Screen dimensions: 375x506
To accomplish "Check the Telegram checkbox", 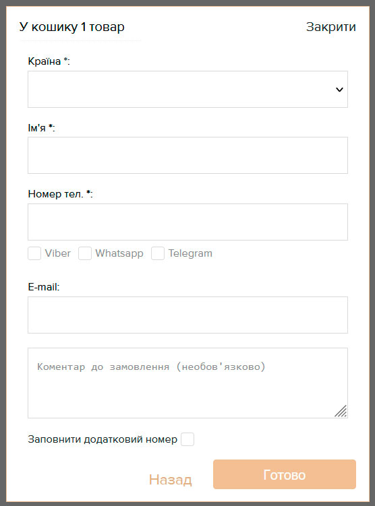I will [158, 253].
